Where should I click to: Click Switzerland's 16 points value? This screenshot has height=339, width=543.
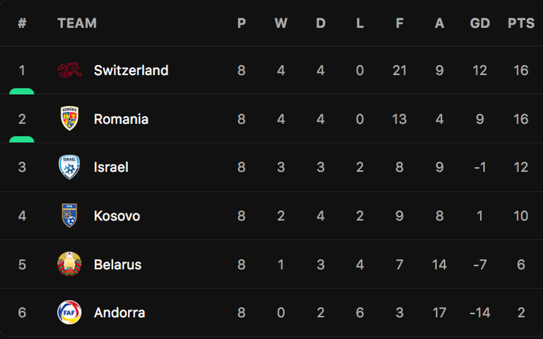click(521, 70)
